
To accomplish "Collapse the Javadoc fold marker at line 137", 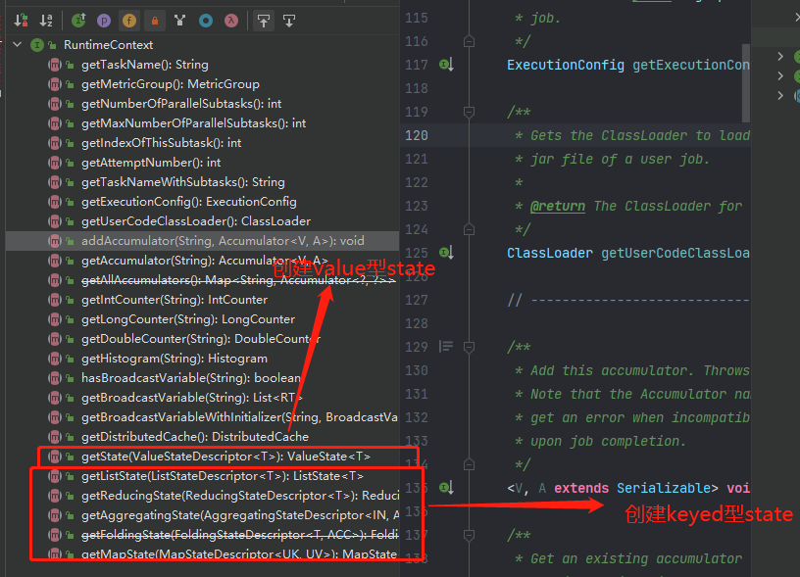I will (x=469, y=535).
